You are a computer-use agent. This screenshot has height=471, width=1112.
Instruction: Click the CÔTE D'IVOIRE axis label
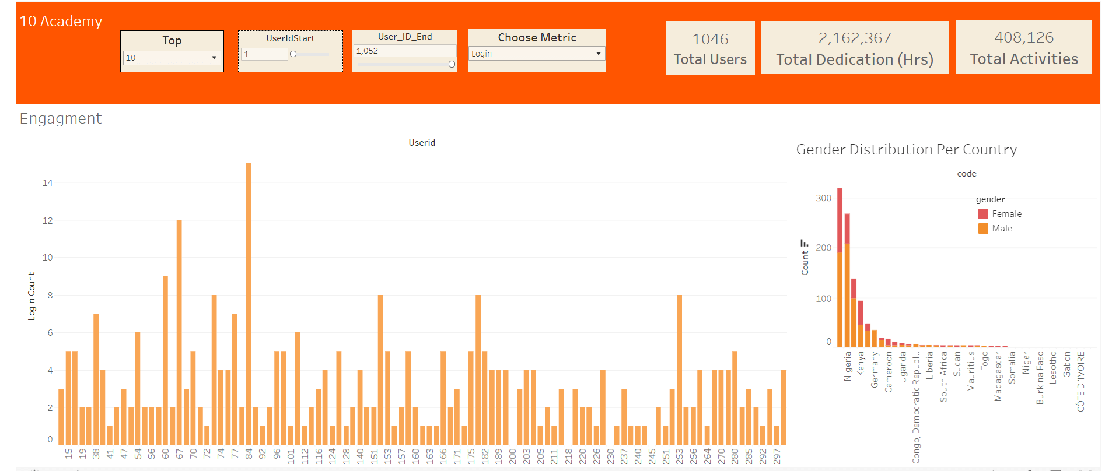coord(1081,381)
